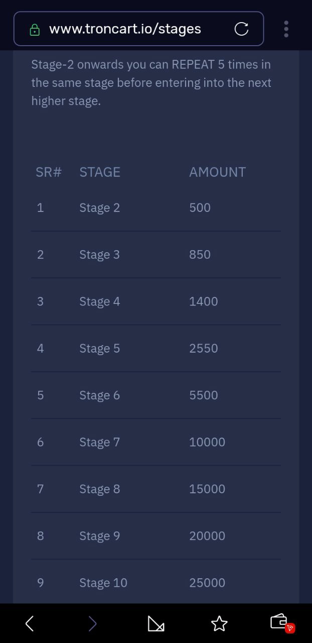This screenshot has height=643, width=312.
Task: Click the AMOUNT column header
Action: tap(217, 172)
